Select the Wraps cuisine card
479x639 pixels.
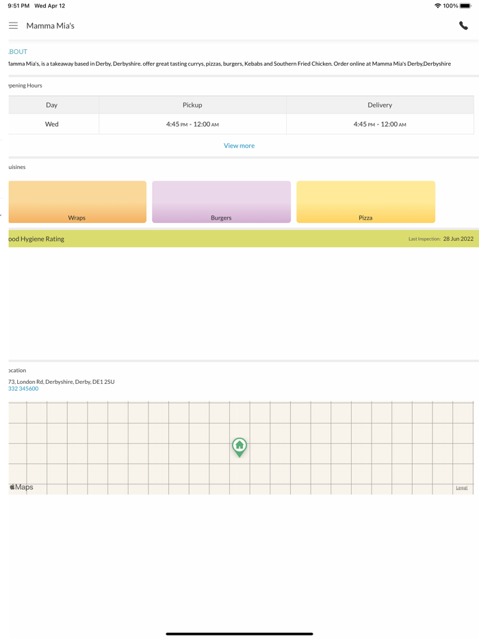click(77, 202)
